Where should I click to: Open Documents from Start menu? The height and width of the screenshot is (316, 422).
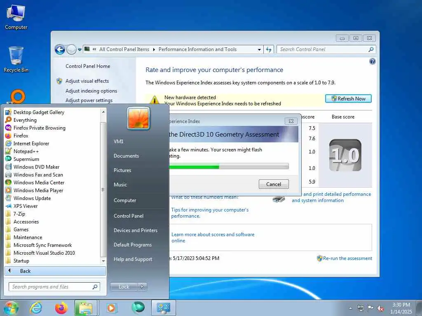(126, 156)
